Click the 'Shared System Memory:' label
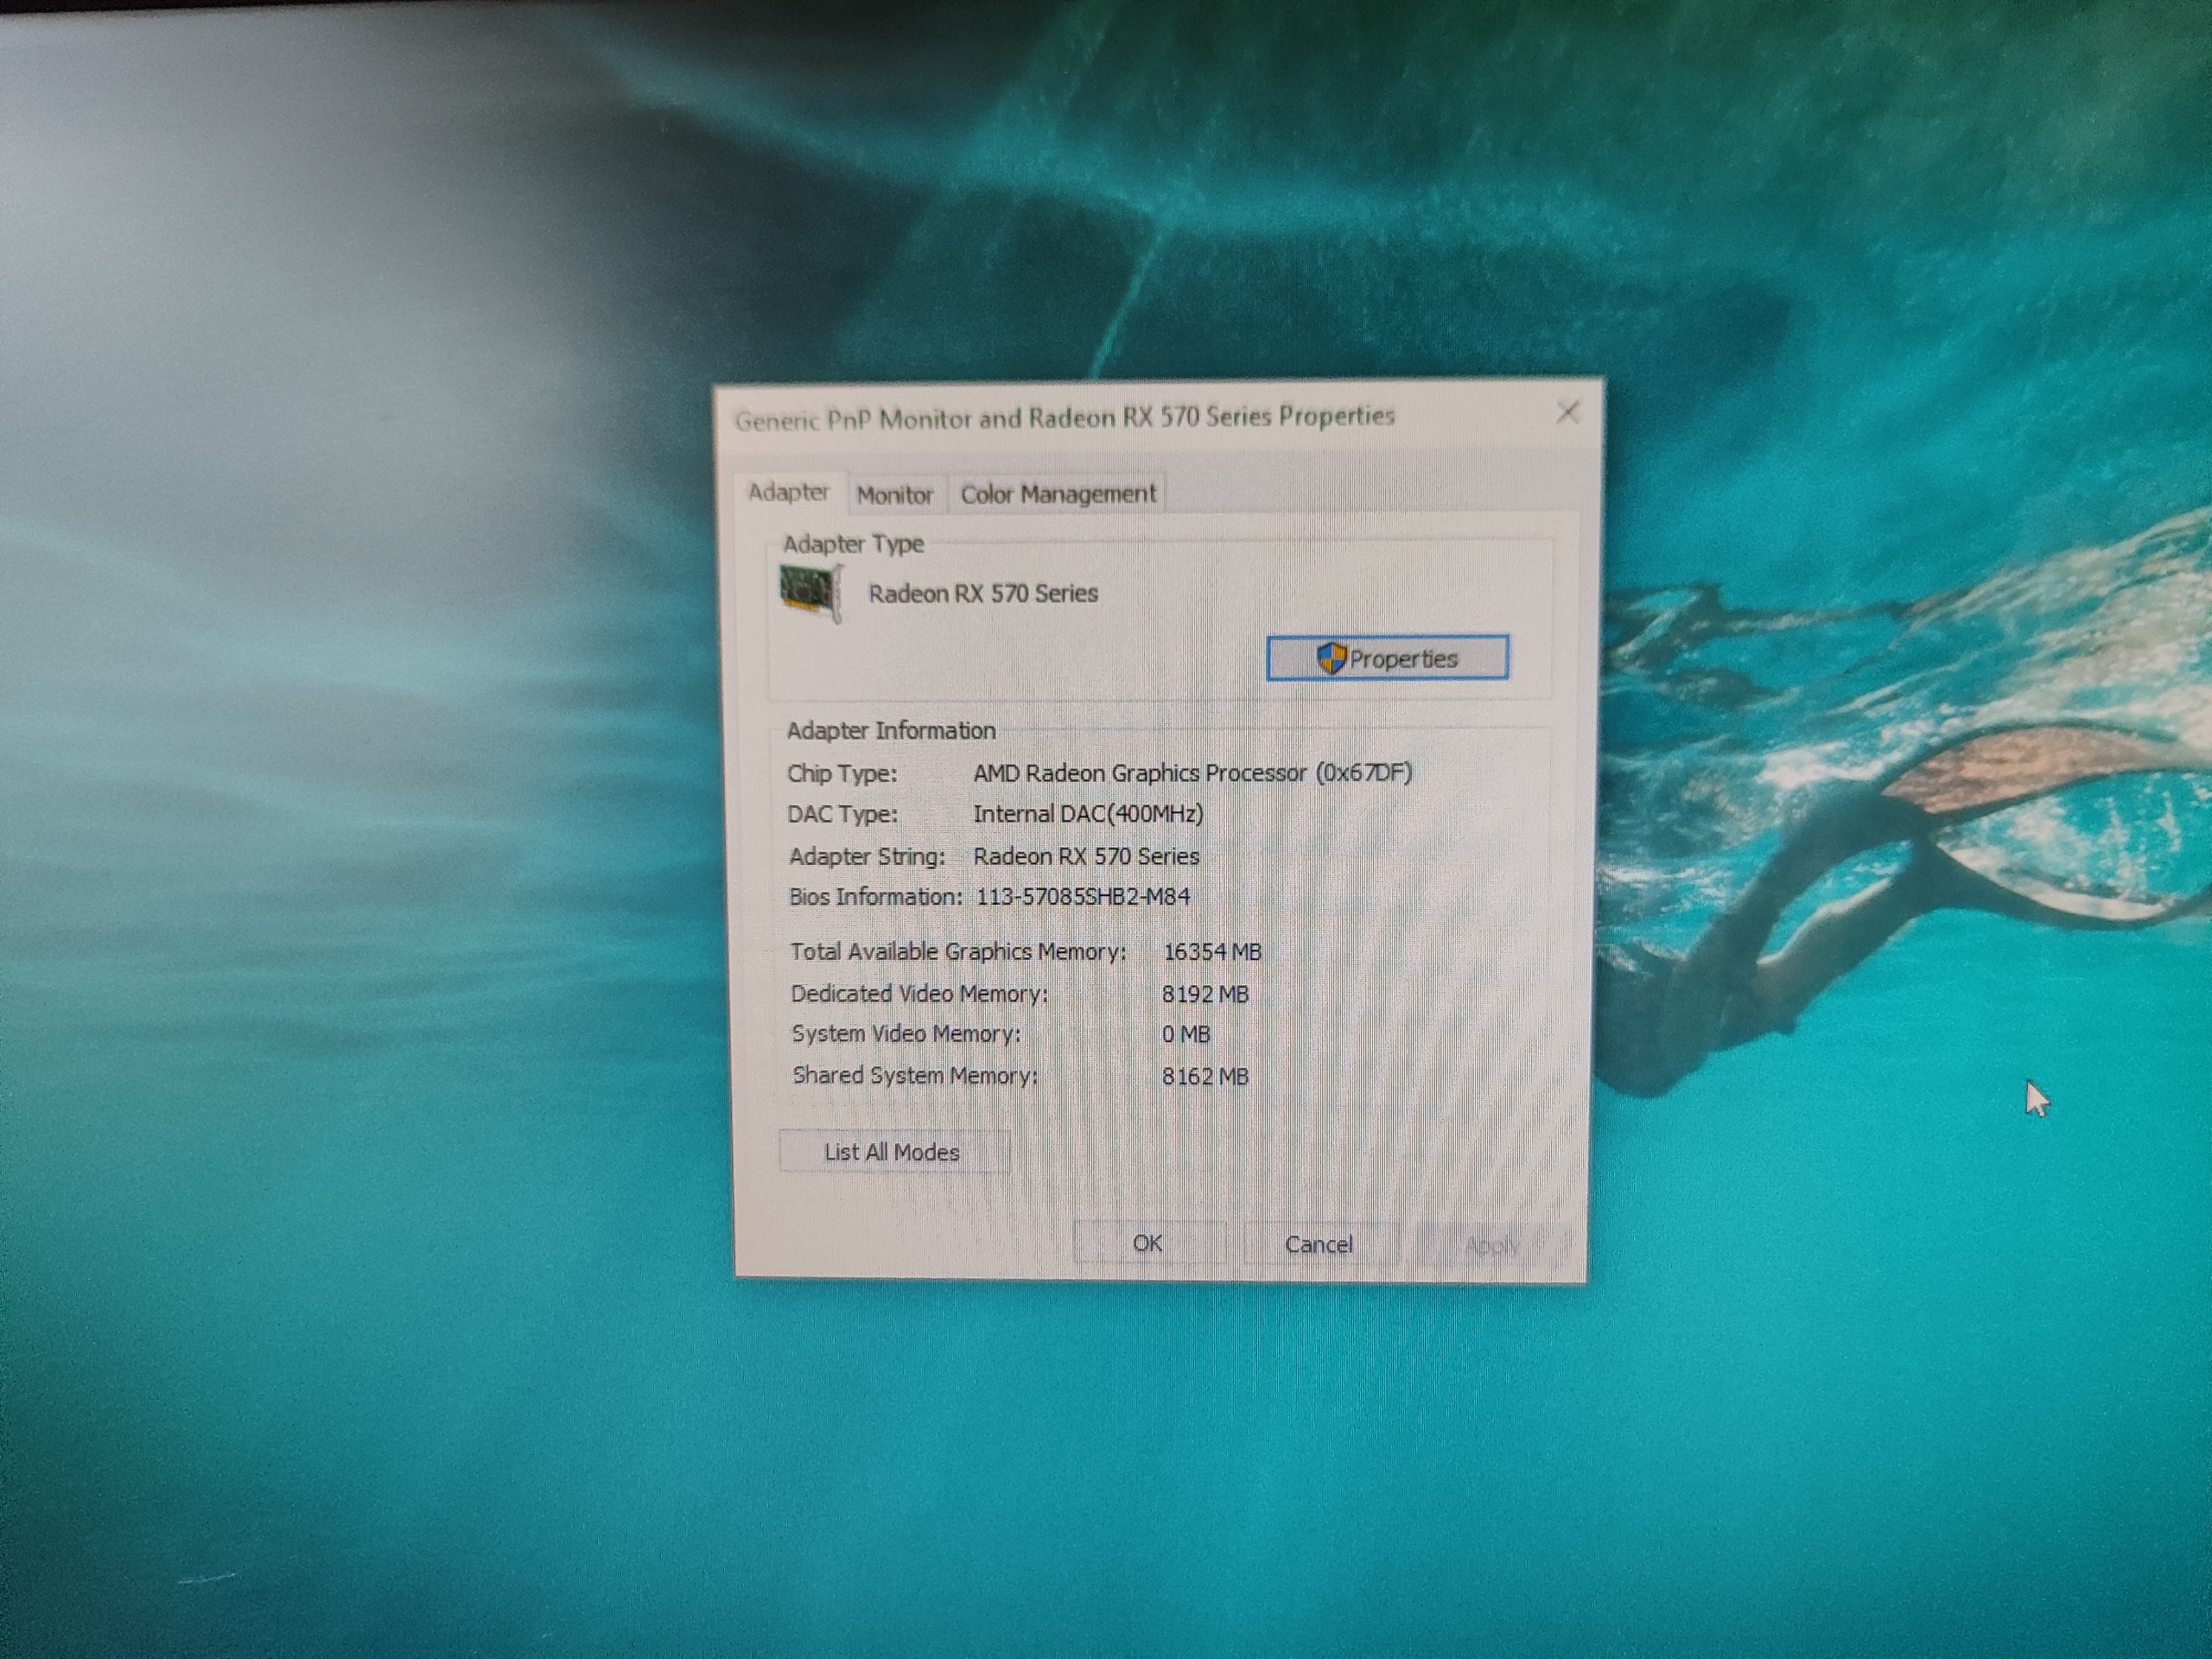The image size is (2212, 1659). coord(915,1076)
